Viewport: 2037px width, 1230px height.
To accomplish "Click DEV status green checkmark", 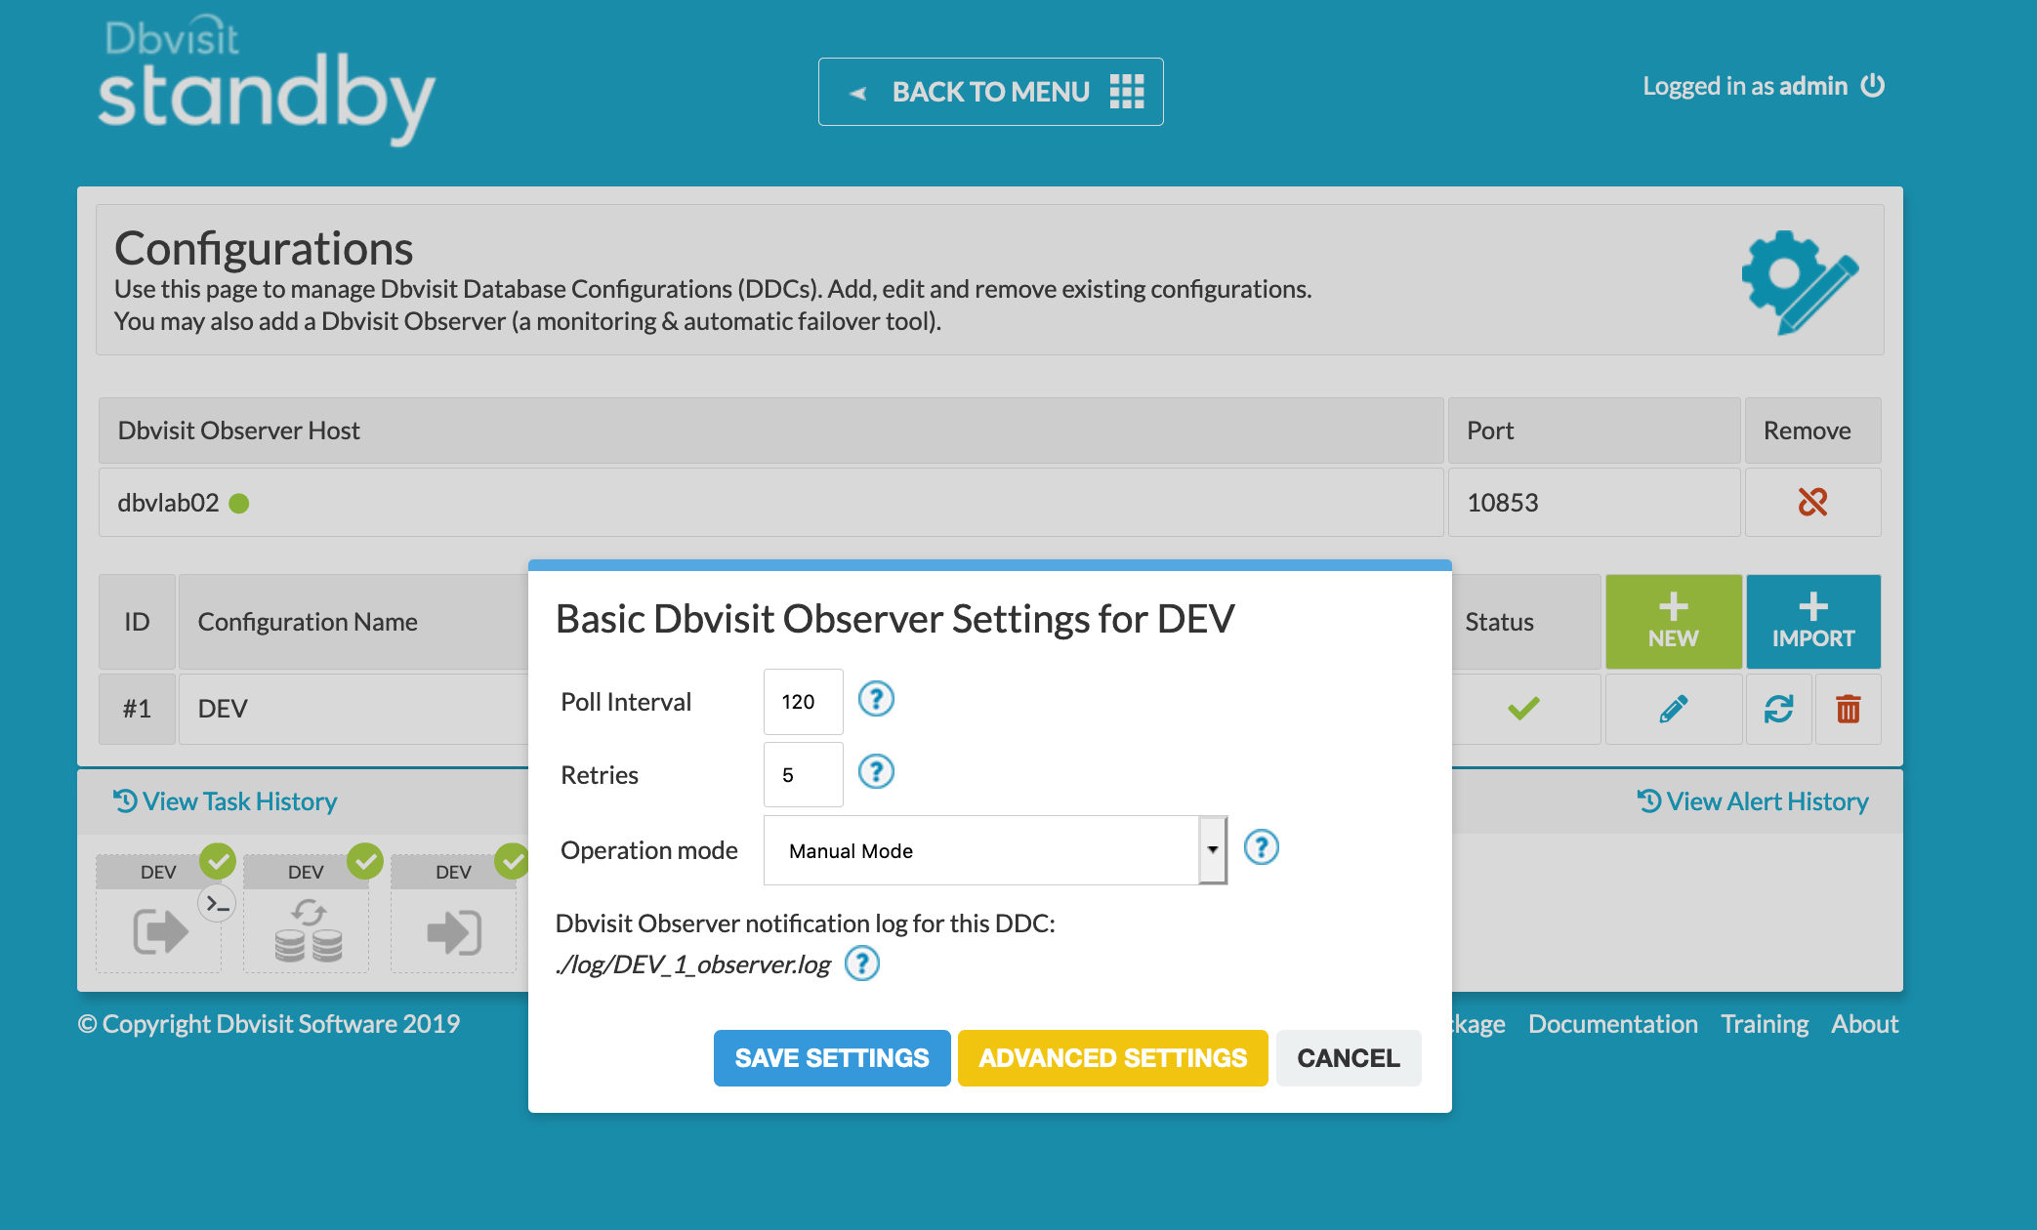I will point(1523,708).
